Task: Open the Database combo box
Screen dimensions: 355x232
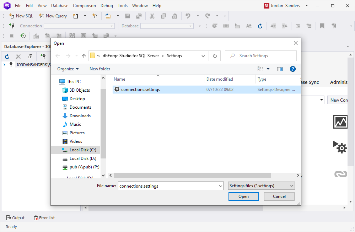Action: point(167,26)
